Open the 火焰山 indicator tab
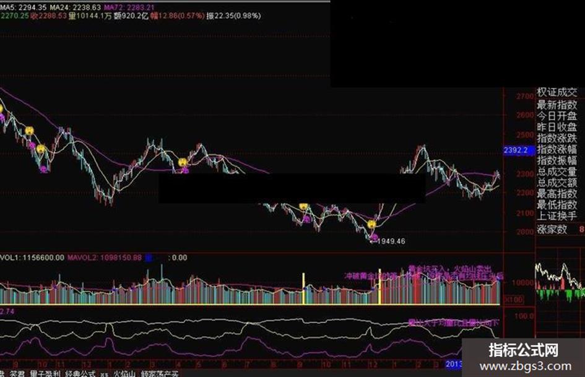 tap(124, 374)
